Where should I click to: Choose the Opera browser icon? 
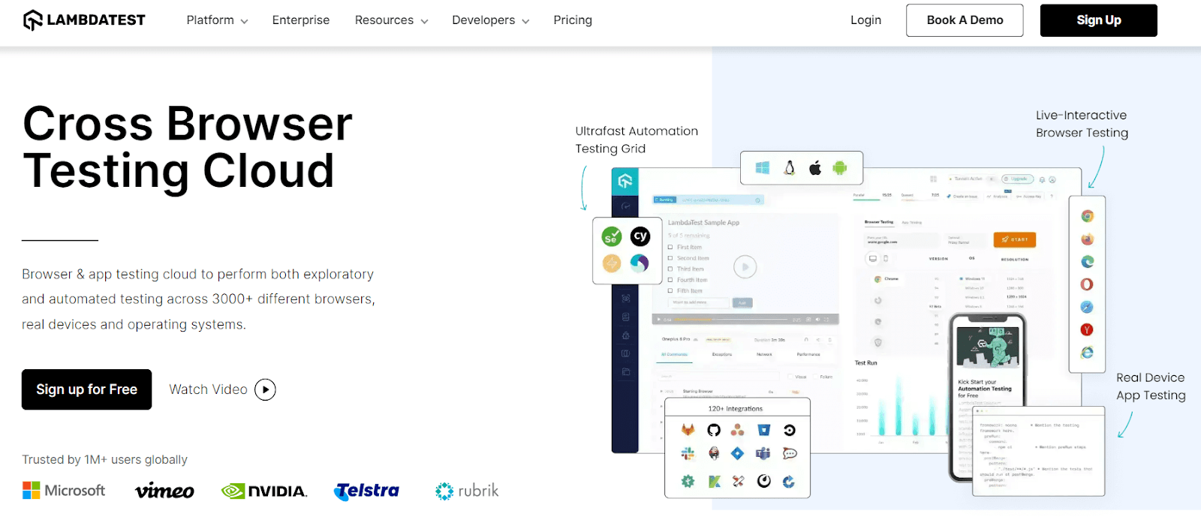(x=1087, y=284)
